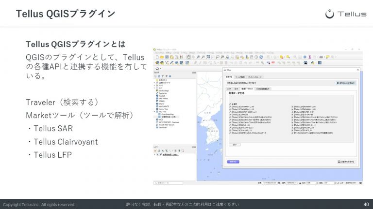
Task: Toggle visibility checkbox of 地理院地図 layer
Action: 157,154
